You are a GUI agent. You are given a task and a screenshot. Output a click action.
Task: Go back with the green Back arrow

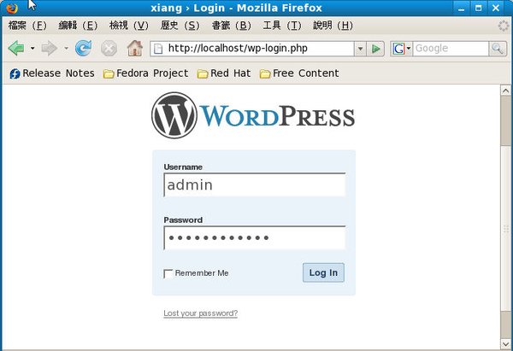[x=16, y=49]
